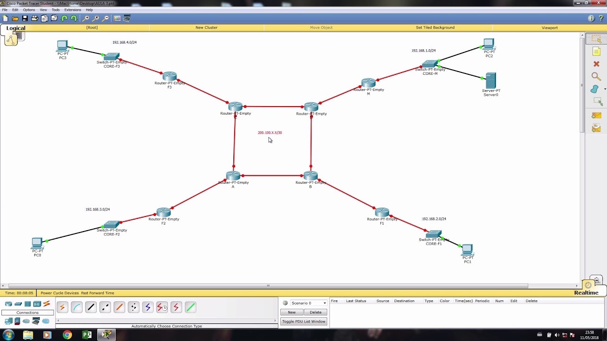The width and height of the screenshot is (607, 341).
Task: Activate the red X Delete tool
Action: point(596,64)
